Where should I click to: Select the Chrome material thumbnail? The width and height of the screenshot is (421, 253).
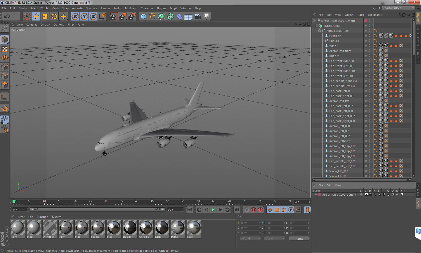(146, 229)
